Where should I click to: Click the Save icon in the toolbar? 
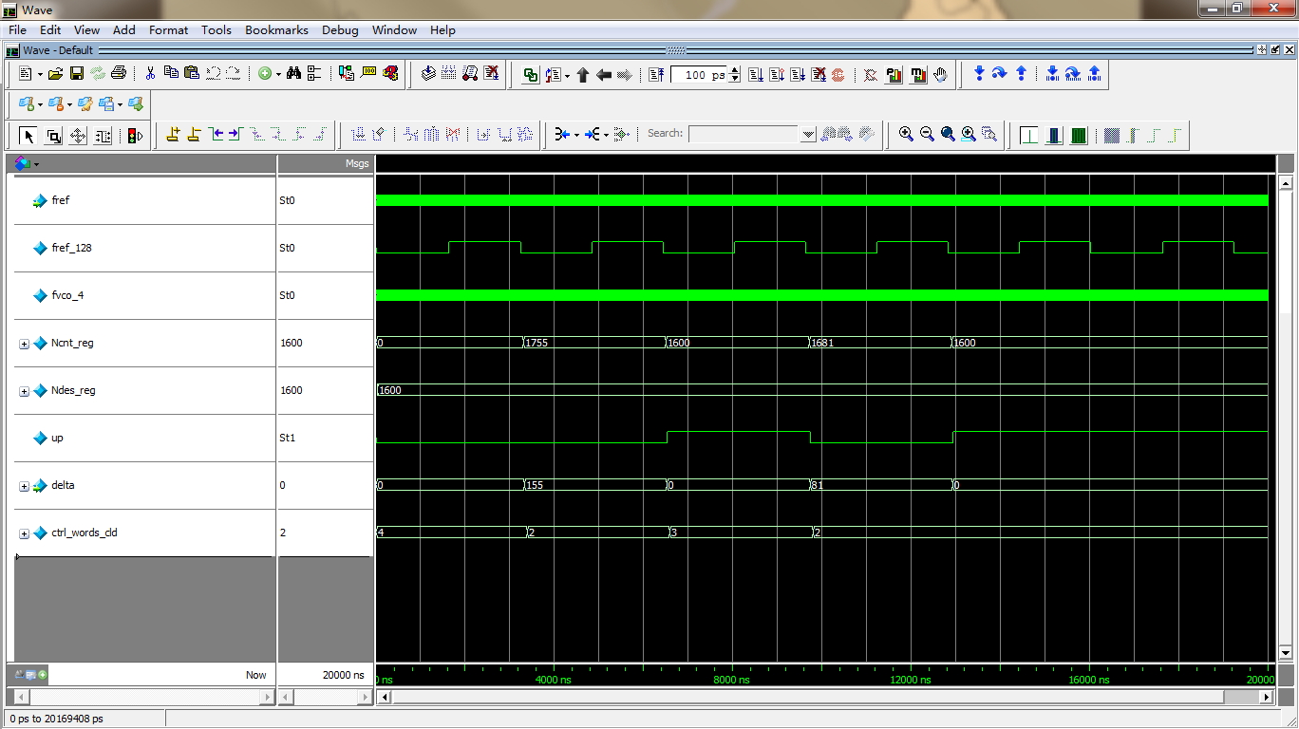(x=77, y=73)
